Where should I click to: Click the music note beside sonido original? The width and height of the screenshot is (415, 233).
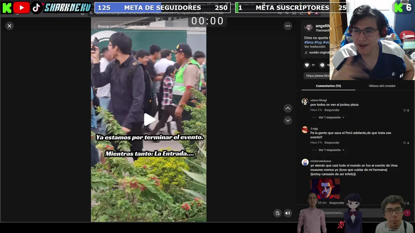coord(306,52)
